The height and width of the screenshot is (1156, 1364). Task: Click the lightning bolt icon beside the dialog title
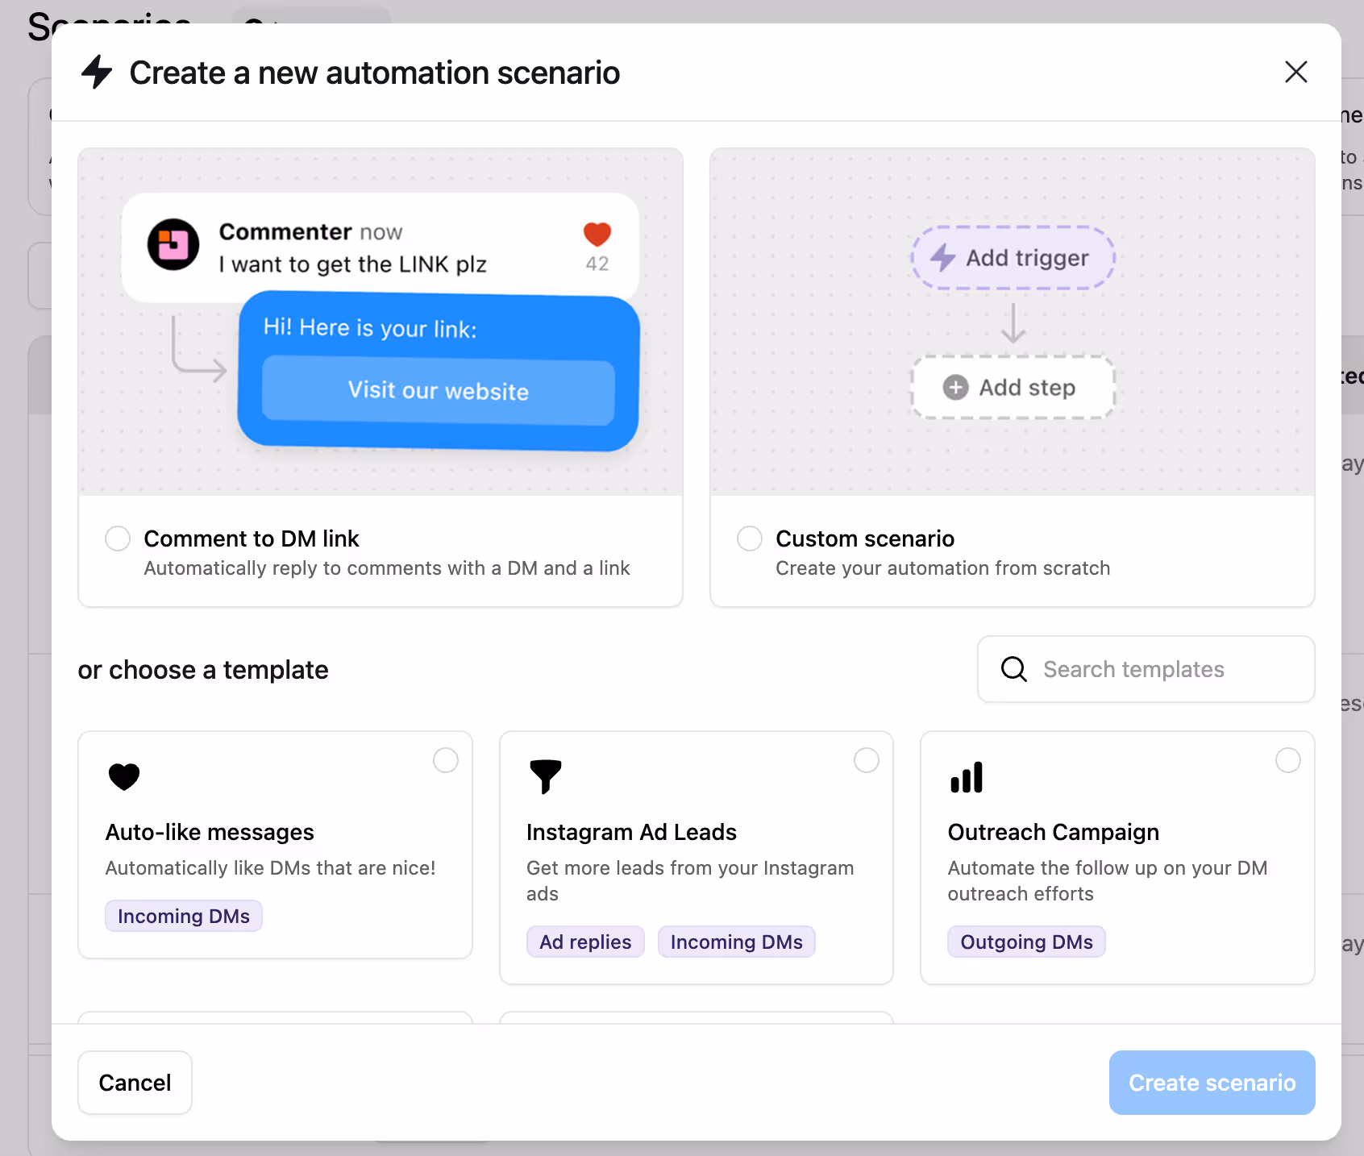(97, 73)
